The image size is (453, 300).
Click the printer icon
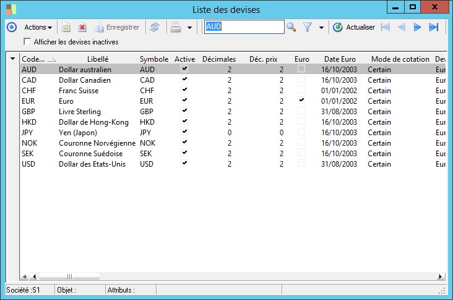coord(176,27)
